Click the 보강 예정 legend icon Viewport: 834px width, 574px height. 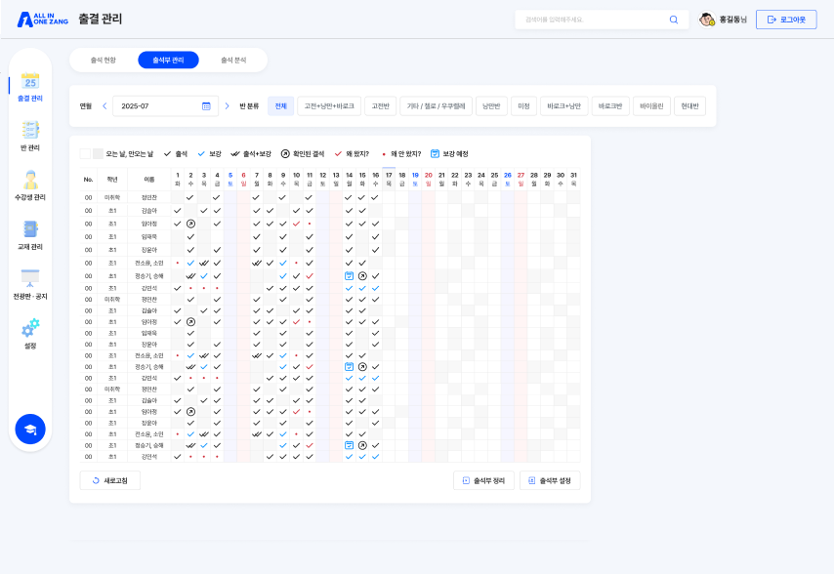[x=436, y=153]
